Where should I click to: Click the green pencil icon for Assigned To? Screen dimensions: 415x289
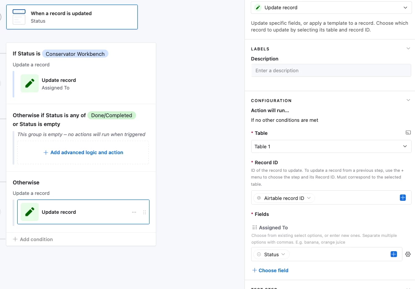tap(30, 83)
